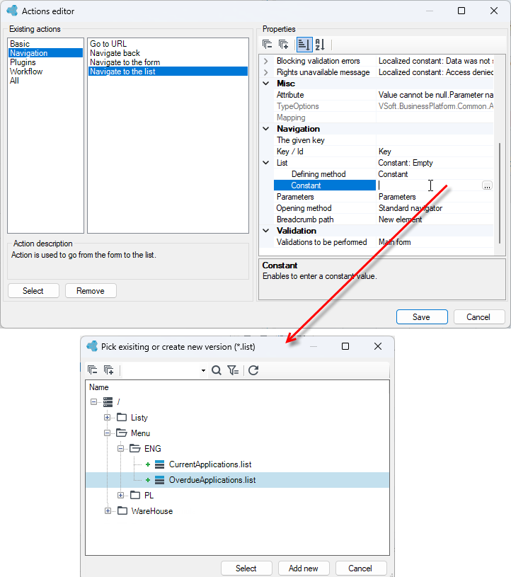Select the Go to URL action
Viewport: 511px width, 577px height.
pos(168,44)
